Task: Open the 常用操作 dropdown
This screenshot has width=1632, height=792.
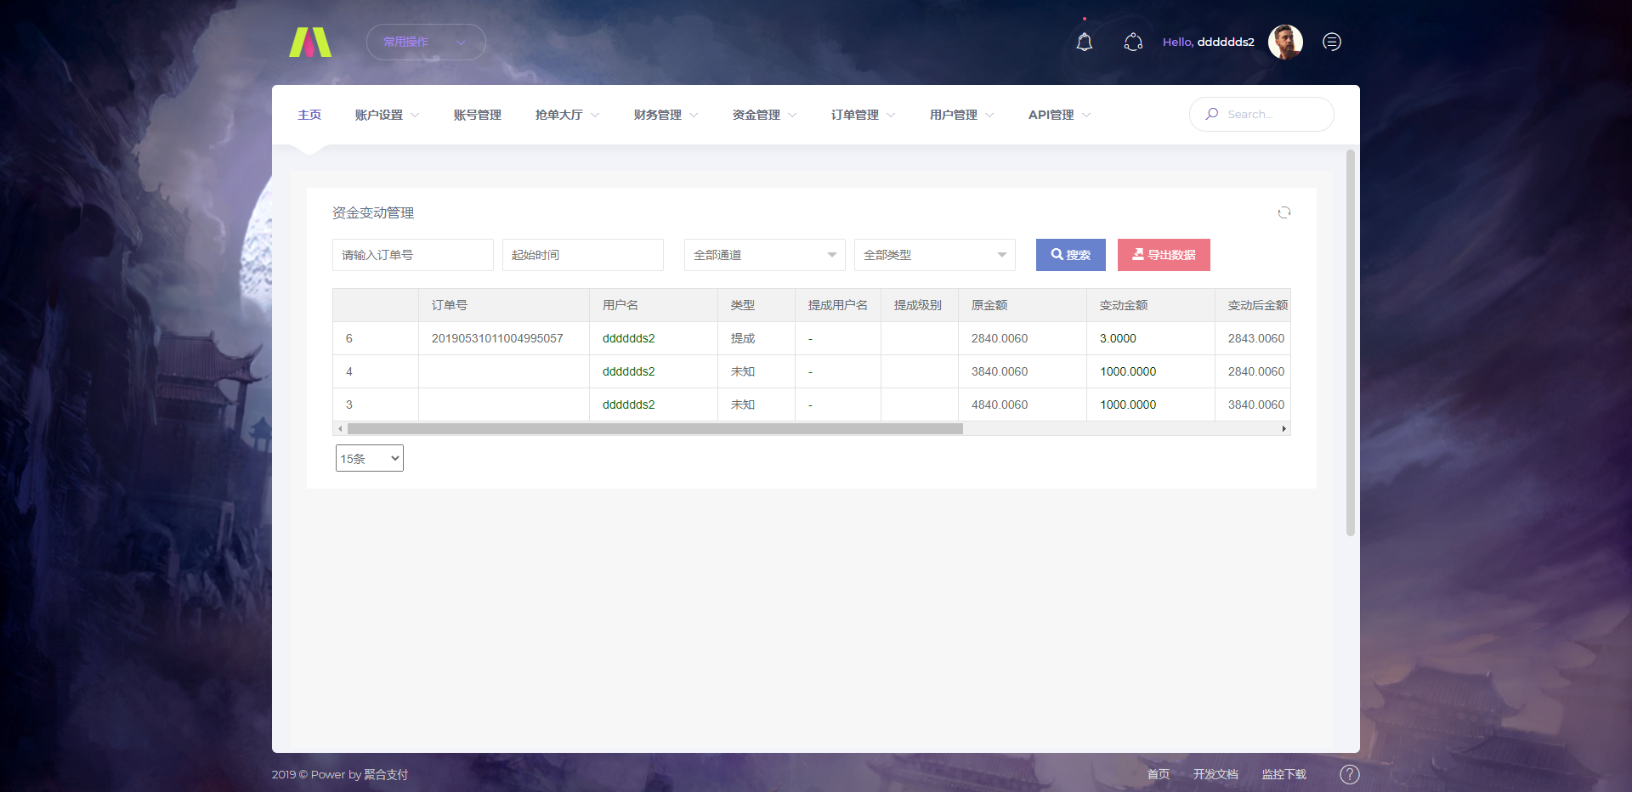Action: pos(426,42)
